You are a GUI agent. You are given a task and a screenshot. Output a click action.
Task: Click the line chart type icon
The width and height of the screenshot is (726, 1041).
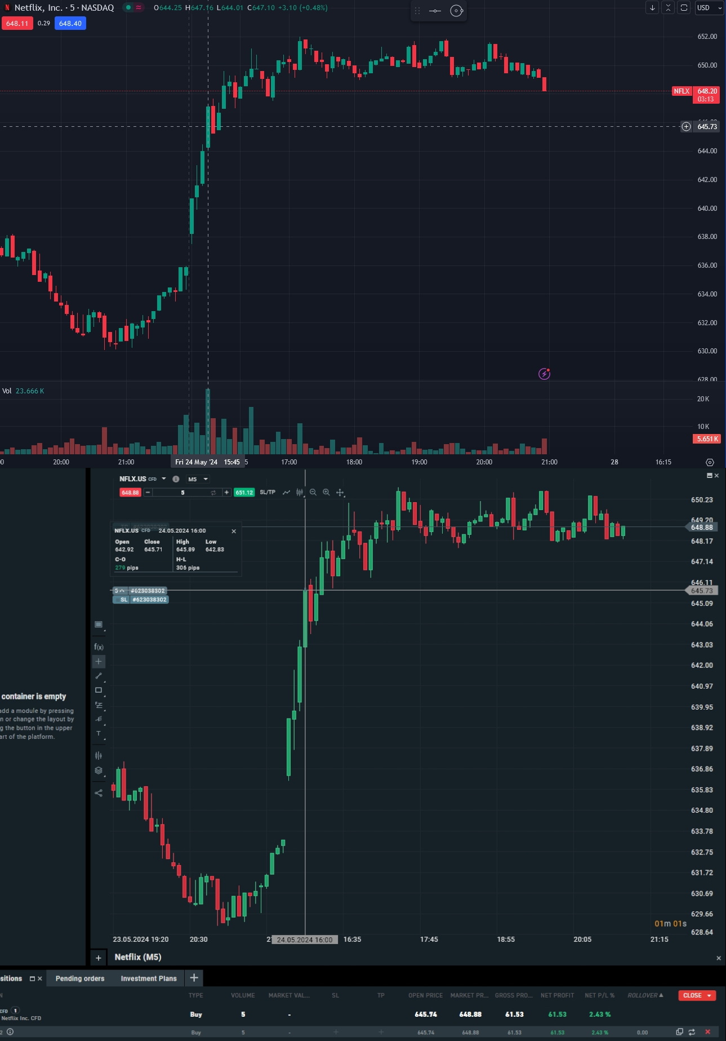click(x=286, y=493)
